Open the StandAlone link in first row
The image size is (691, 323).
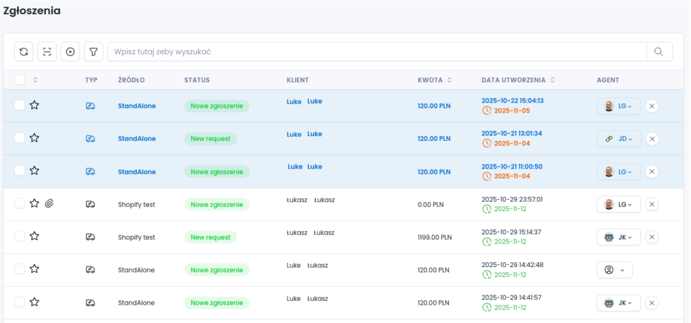(x=136, y=106)
